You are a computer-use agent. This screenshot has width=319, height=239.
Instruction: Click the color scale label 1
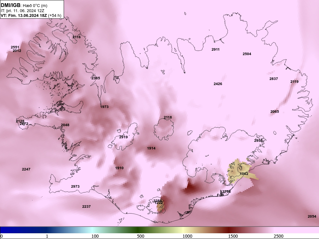pos(47,236)
